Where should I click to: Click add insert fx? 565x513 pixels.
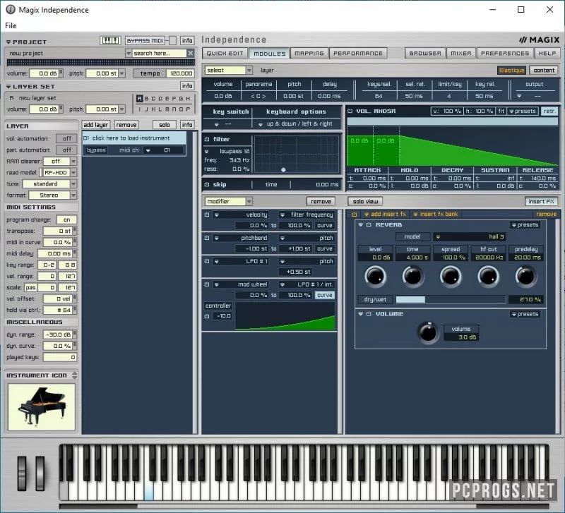coord(385,215)
